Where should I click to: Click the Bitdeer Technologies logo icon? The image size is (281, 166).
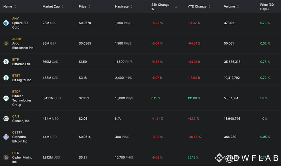tap(6, 98)
